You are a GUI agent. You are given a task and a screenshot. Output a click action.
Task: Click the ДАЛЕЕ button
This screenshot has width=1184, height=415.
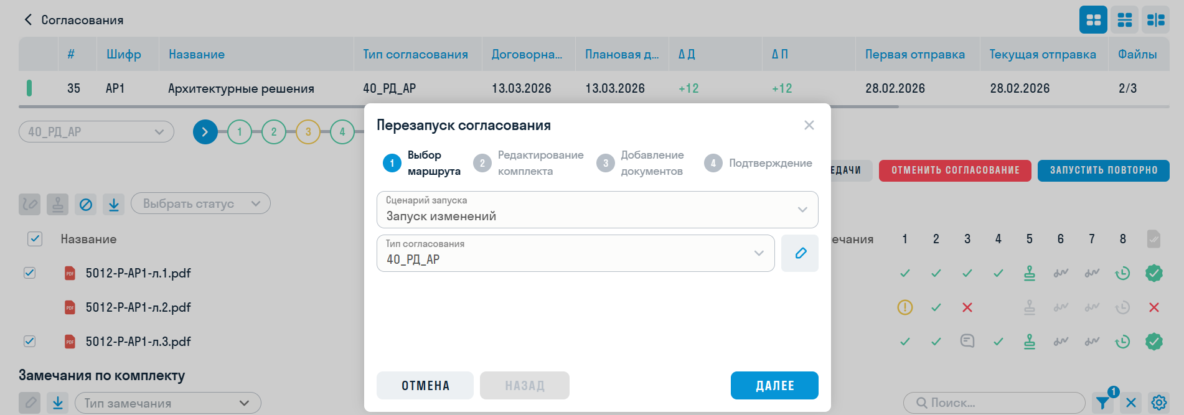tap(775, 385)
